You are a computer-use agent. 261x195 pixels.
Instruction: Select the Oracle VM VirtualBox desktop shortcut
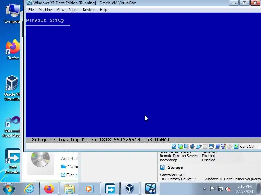[x=12, y=88]
